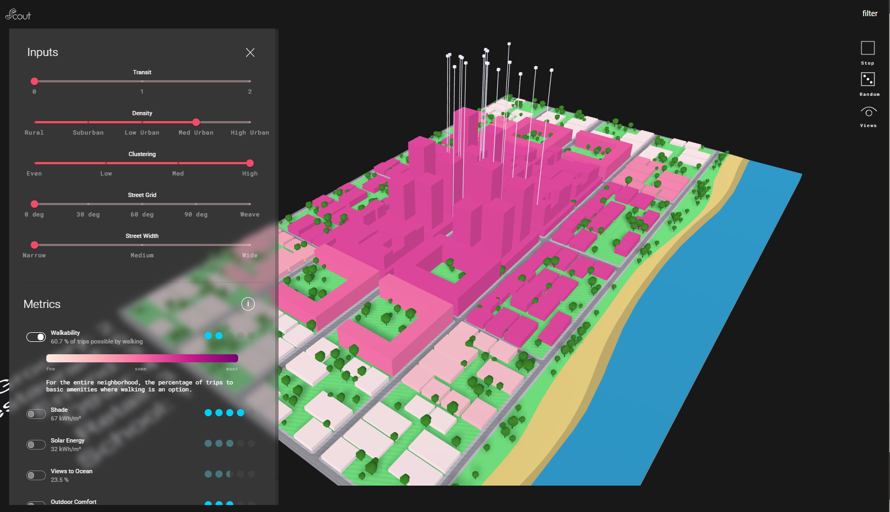Enable the Shade metric toggle
Viewport: 890px width, 512px height.
(36, 414)
